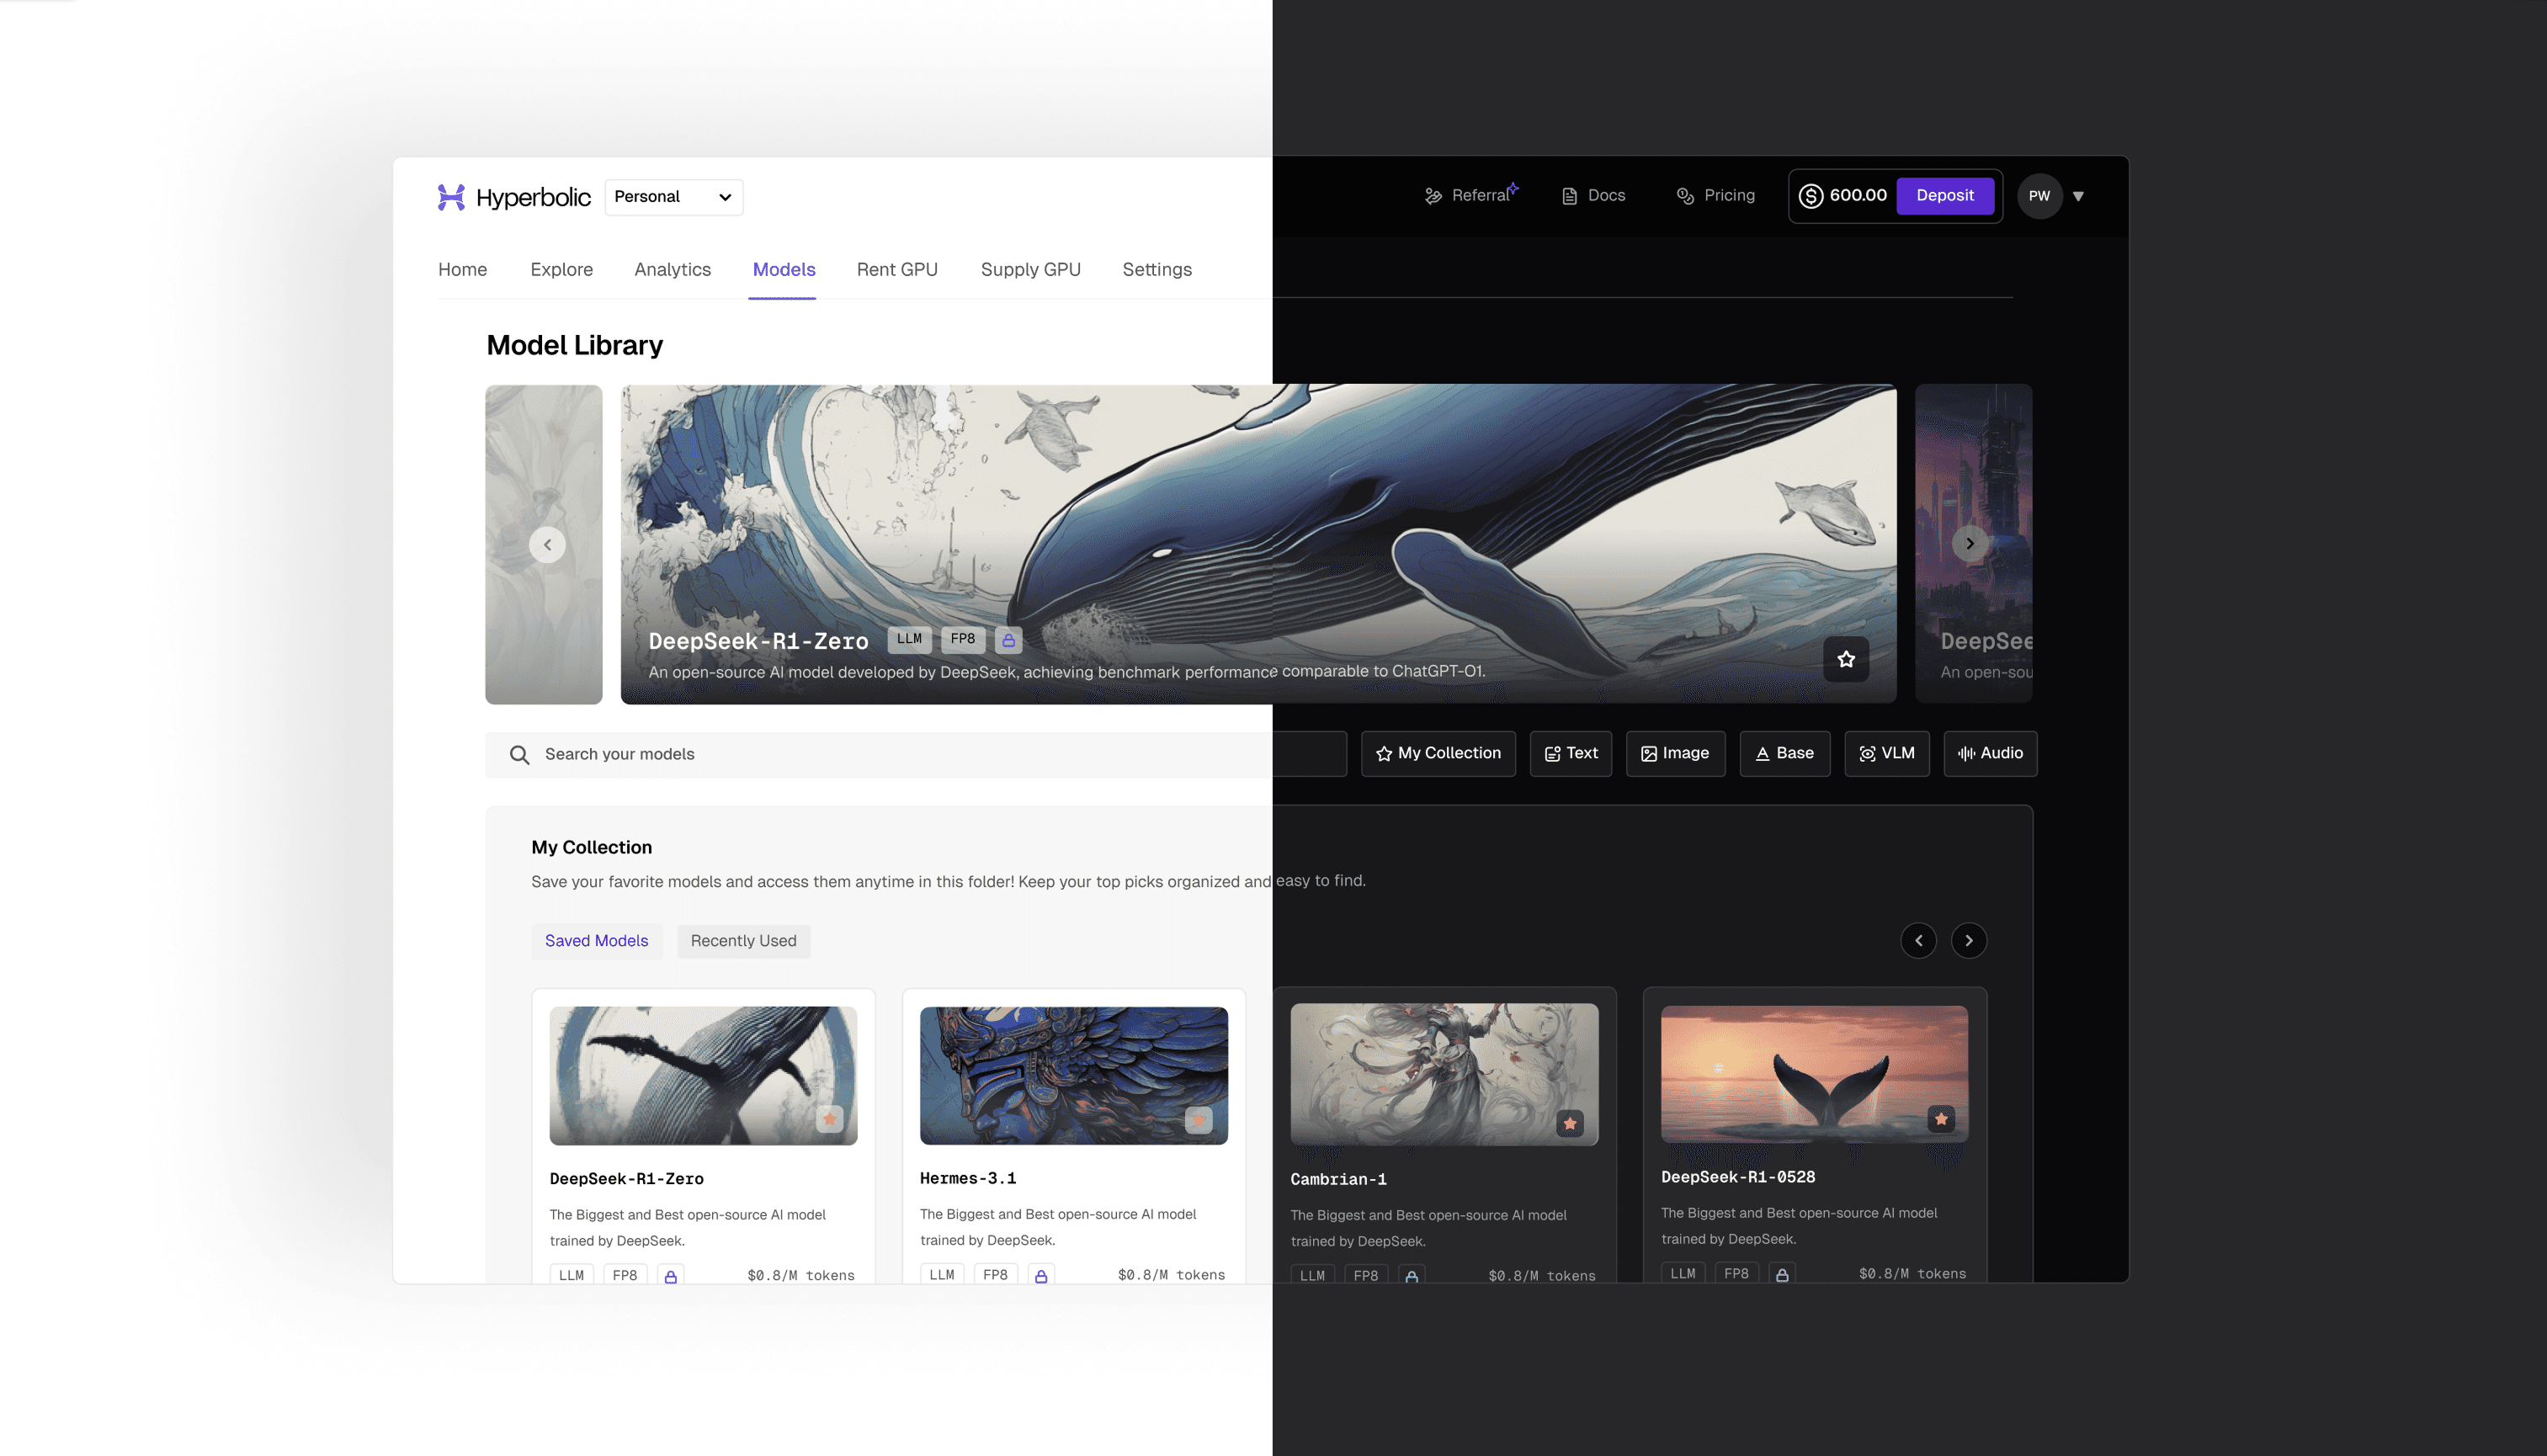Show the Recently Used tab
The height and width of the screenshot is (1456, 2547).
coord(743,941)
